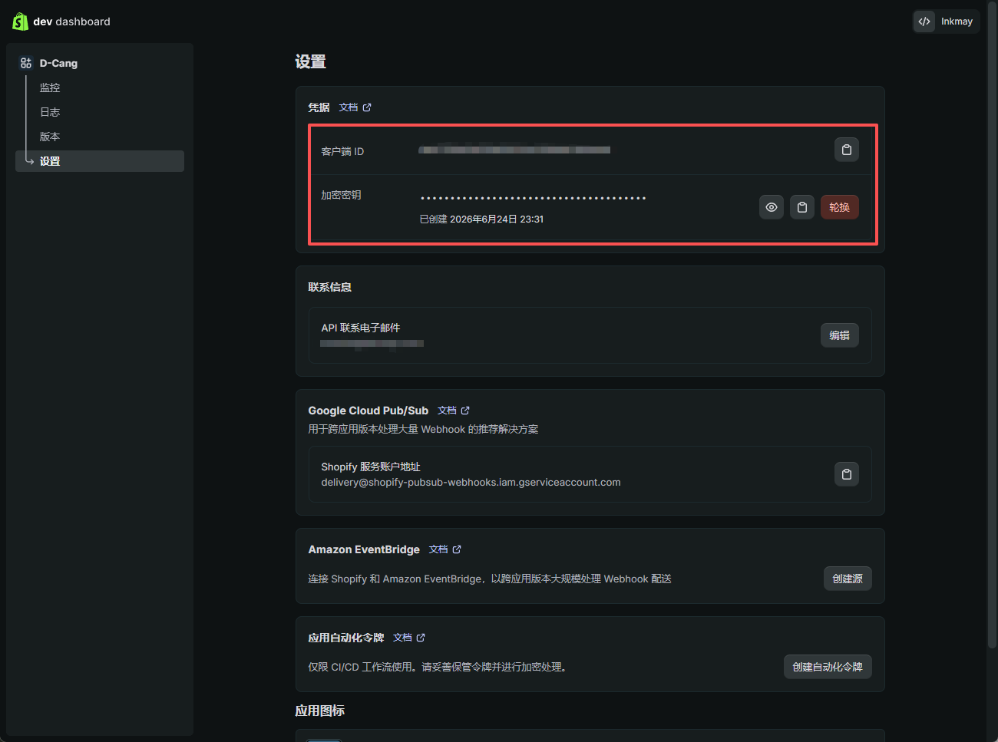Open the 日志 section
The height and width of the screenshot is (742, 998).
[50, 112]
